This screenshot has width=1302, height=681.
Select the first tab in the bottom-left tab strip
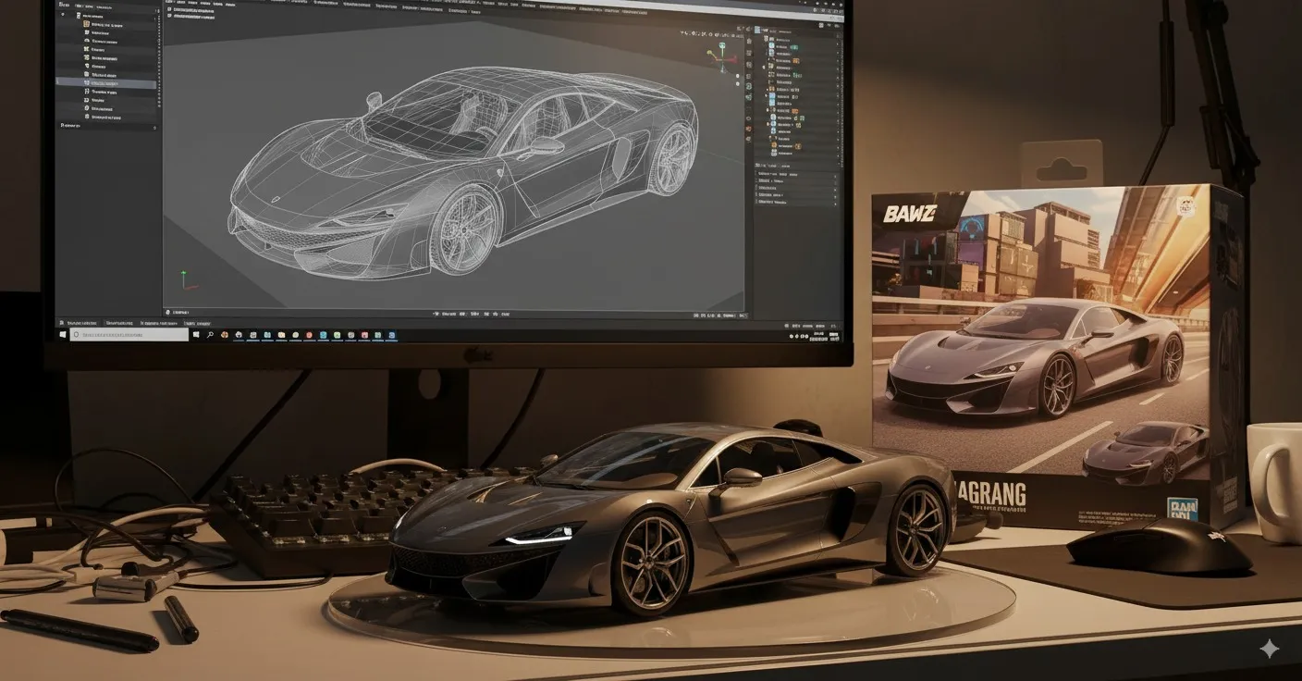(x=76, y=323)
